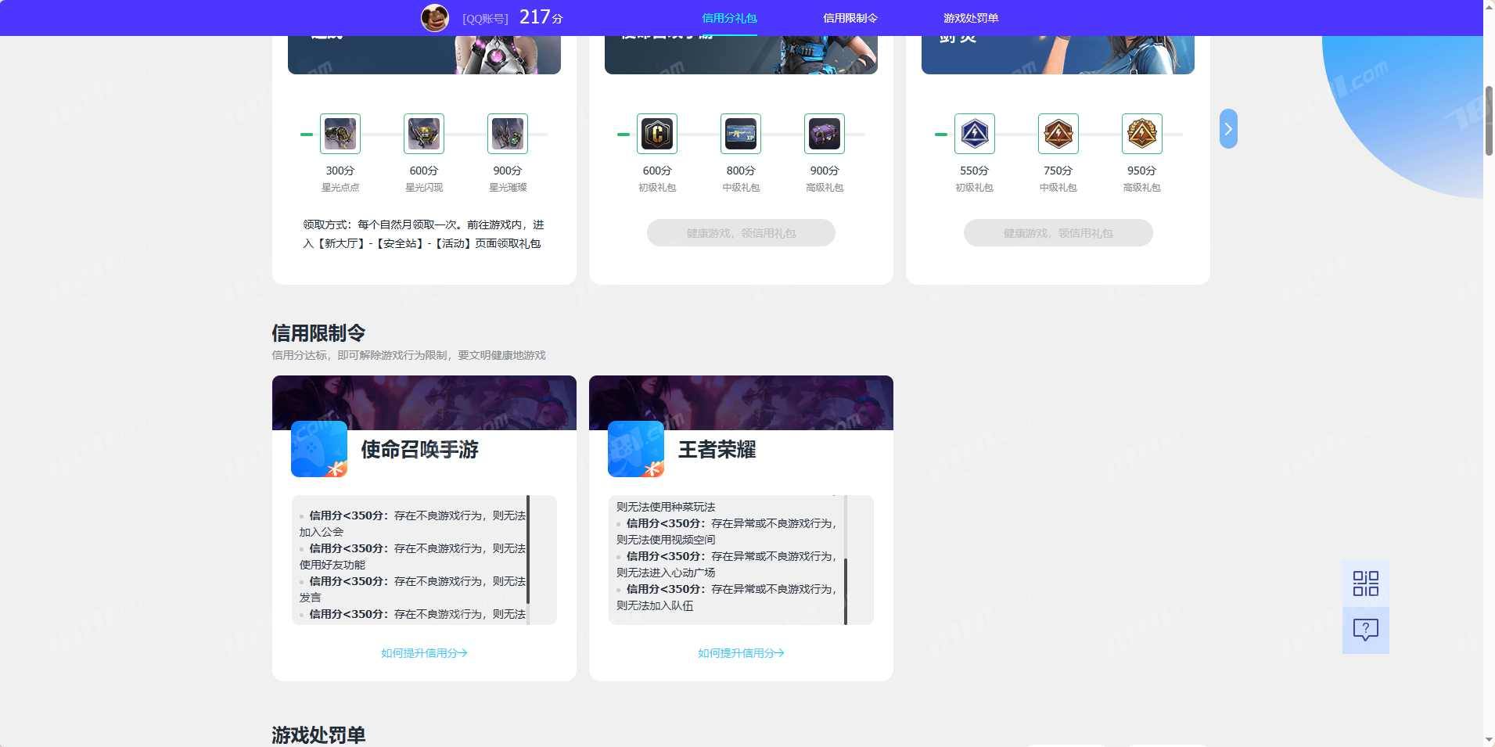1495x747 pixels.
Task: Click the right card banner image
Action: point(1058,55)
